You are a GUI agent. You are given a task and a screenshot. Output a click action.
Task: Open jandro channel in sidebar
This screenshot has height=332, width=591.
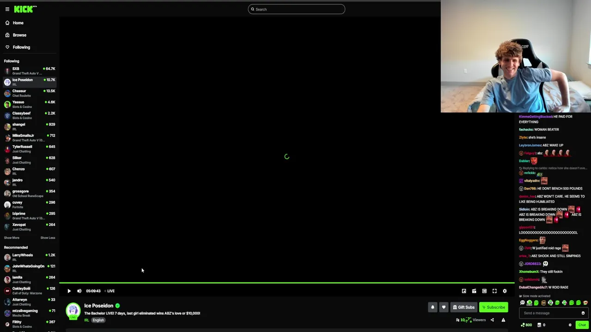click(x=30, y=182)
